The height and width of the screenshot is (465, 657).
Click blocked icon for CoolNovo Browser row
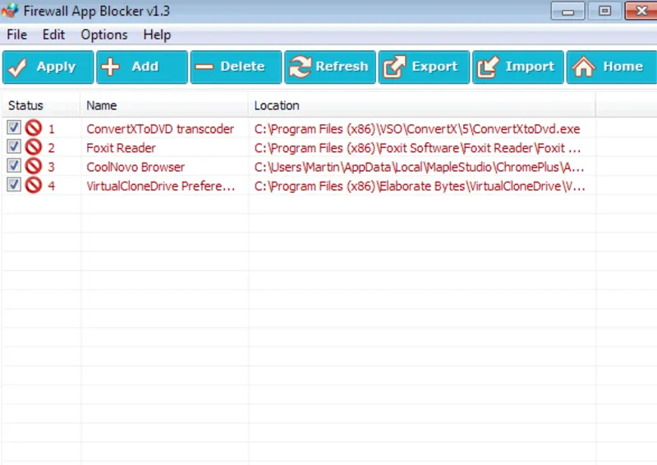(x=34, y=166)
